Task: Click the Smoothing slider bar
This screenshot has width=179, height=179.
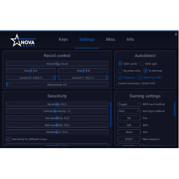Action: pos(57,64)
